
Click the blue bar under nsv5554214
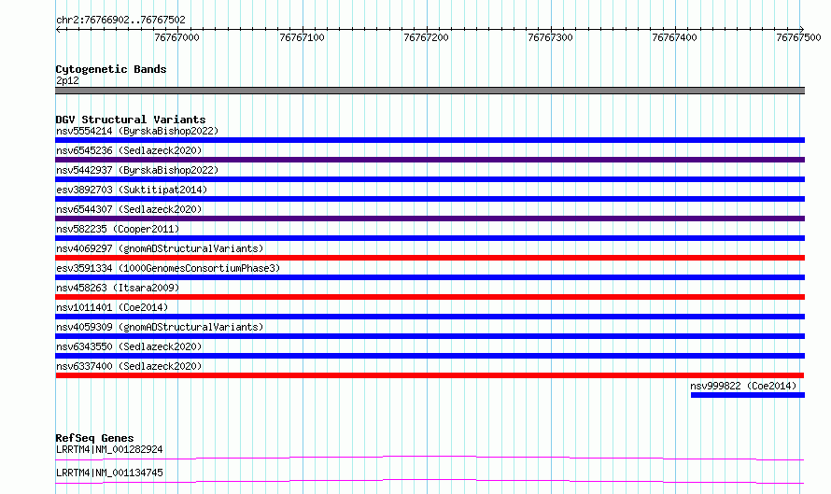[430, 140]
